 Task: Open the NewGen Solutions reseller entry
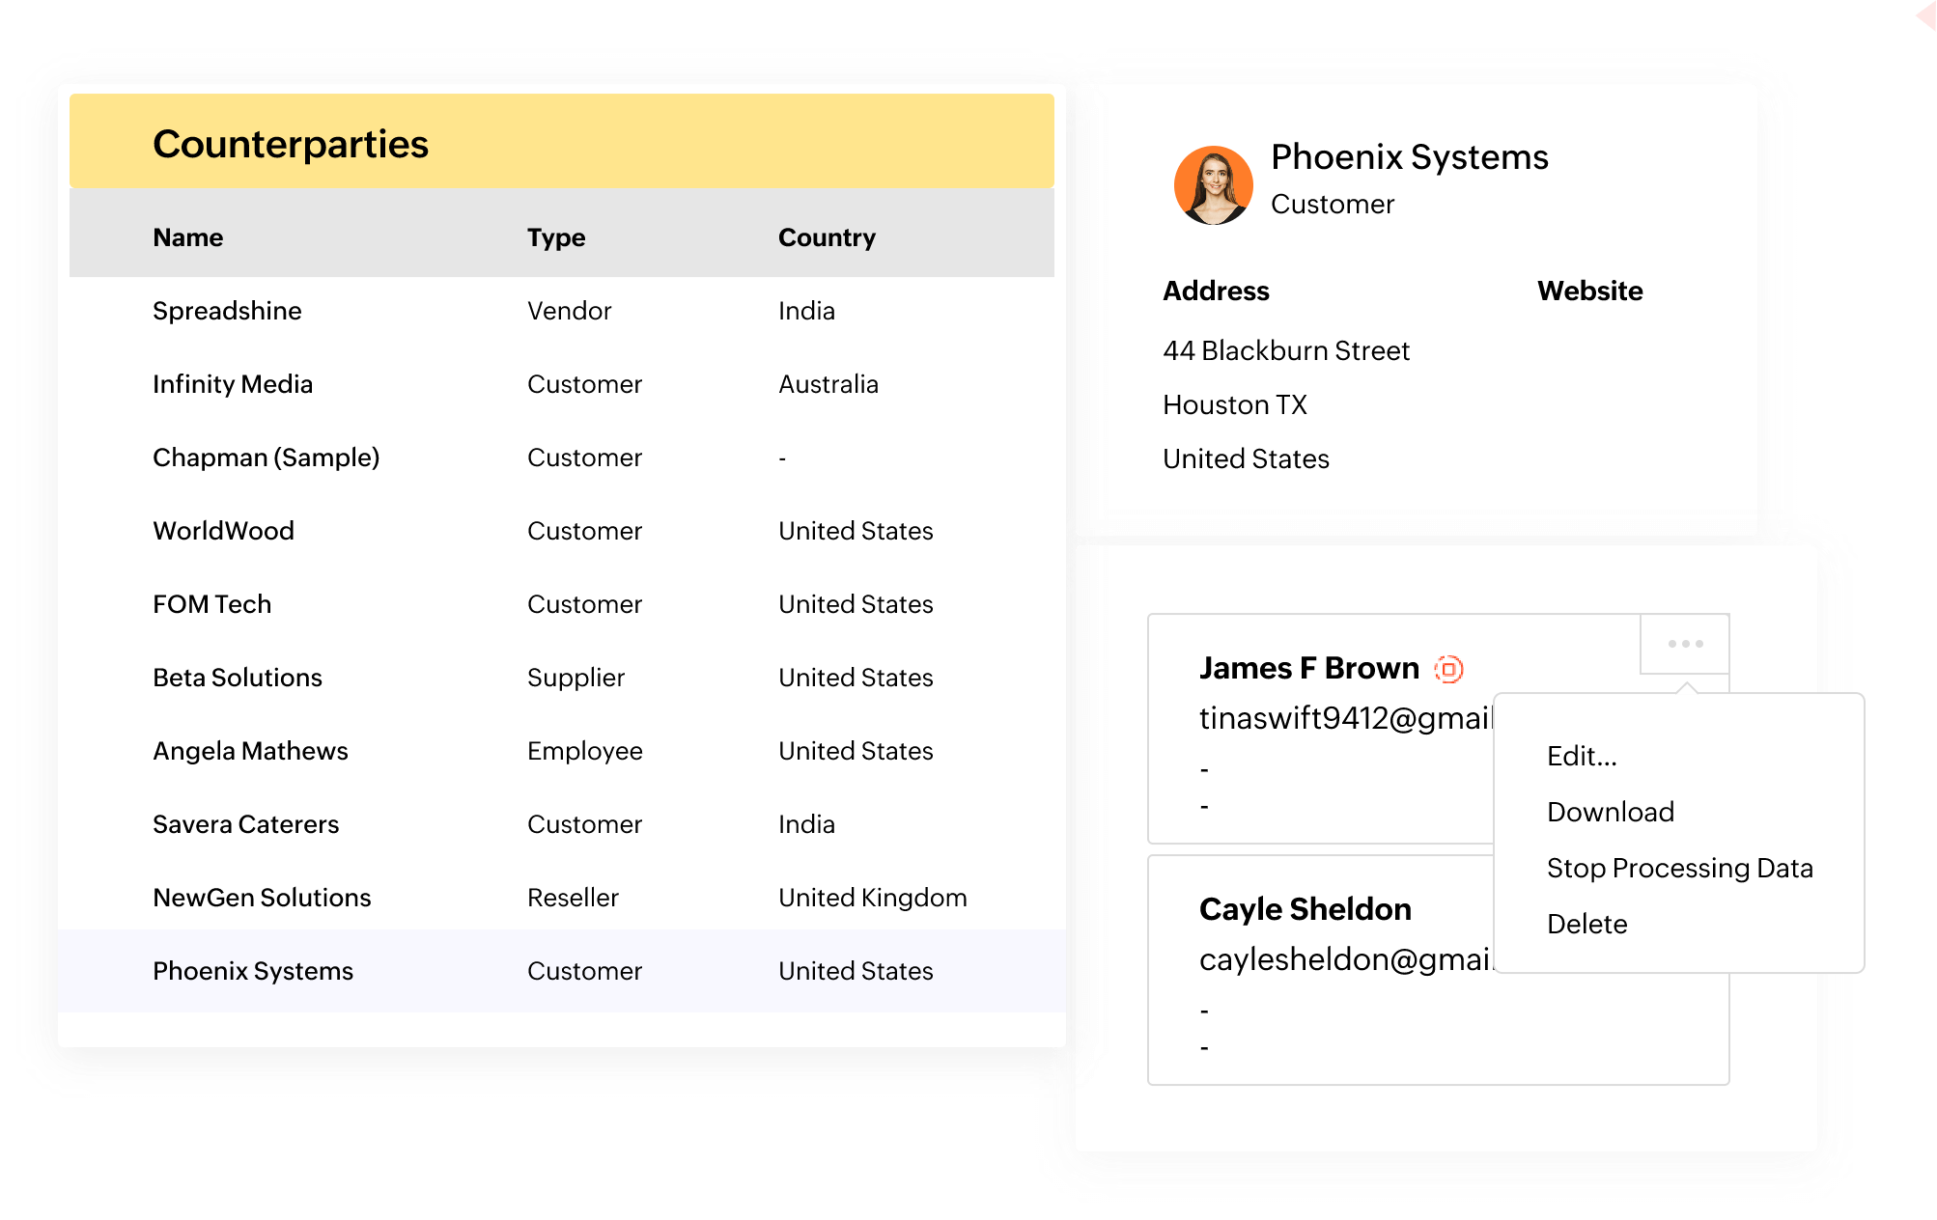(261, 897)
